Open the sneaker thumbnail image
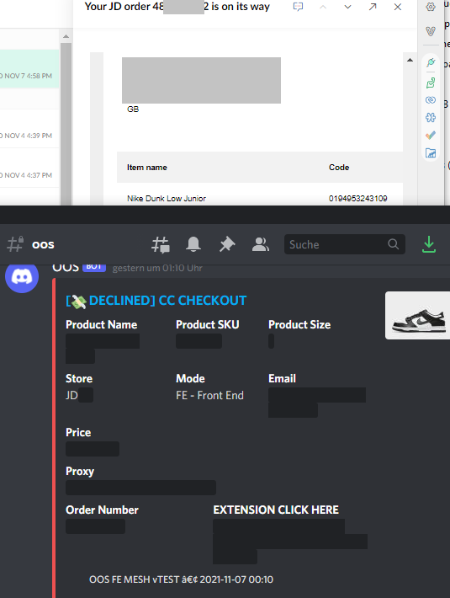 [x=418, y=315]
